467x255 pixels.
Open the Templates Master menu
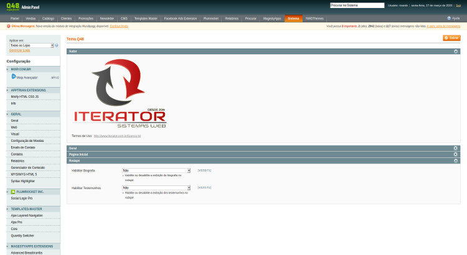coord(146,19)
